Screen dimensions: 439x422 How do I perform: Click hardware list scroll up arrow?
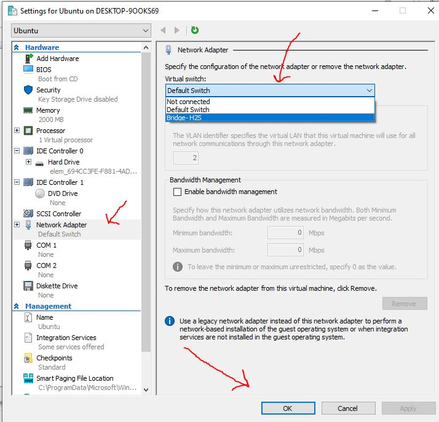click(x=146, y=47)
